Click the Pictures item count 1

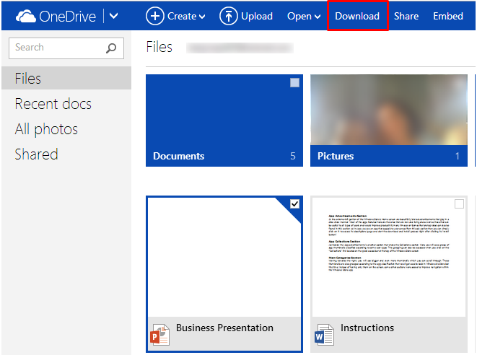[x=458, y=156]
